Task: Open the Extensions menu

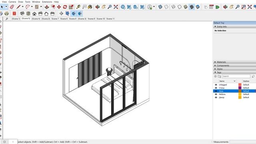Action: coord(47,2)
